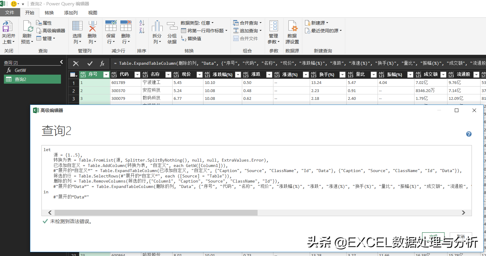486x256 pixels.
Task: Collapse the queries pane with chevron
Action: click(62, 62)
